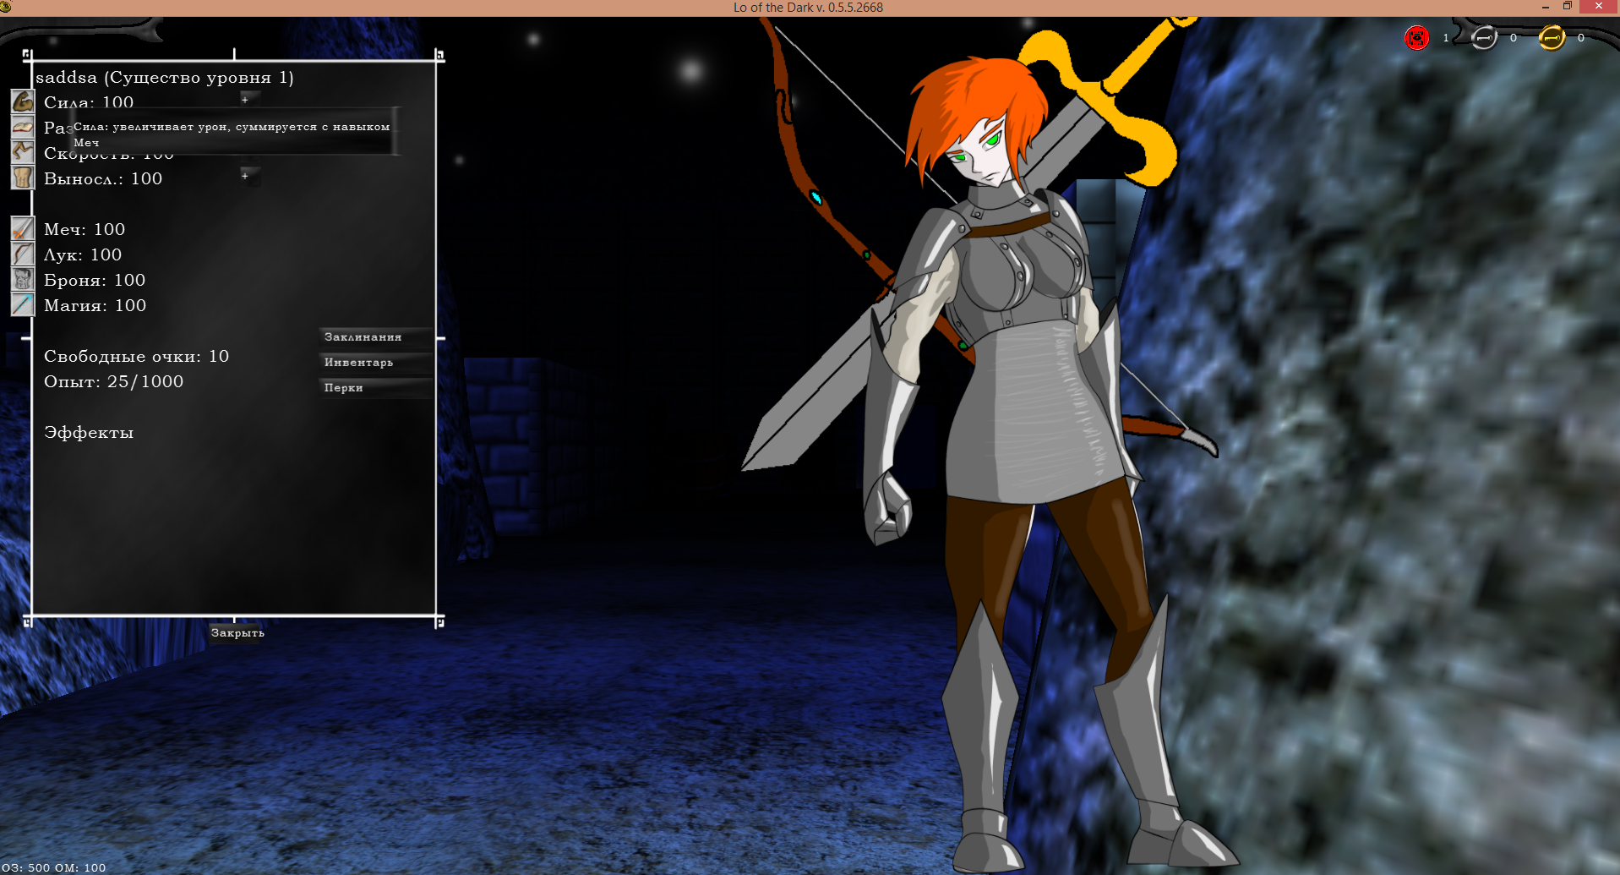Open the Инвентарь inventory

376,363
